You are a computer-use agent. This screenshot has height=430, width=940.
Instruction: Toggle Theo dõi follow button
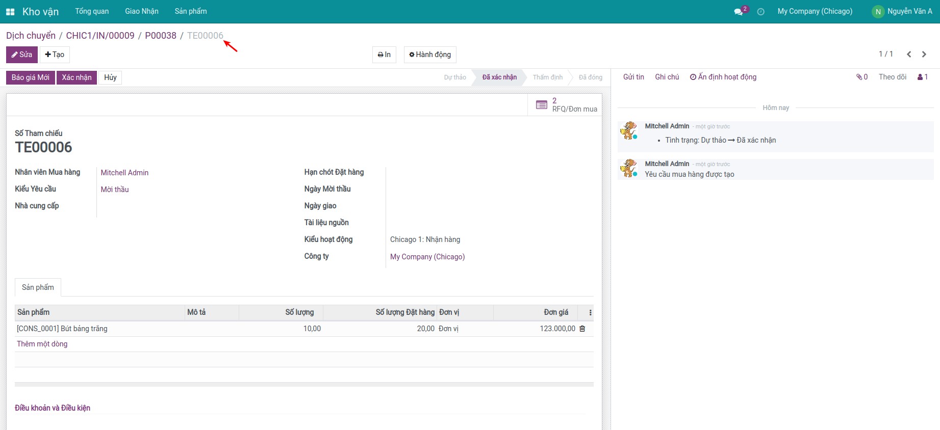(x=892, y=77)
